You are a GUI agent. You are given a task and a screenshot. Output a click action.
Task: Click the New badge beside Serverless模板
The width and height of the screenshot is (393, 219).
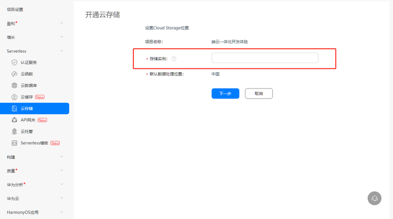click(55, 143)
